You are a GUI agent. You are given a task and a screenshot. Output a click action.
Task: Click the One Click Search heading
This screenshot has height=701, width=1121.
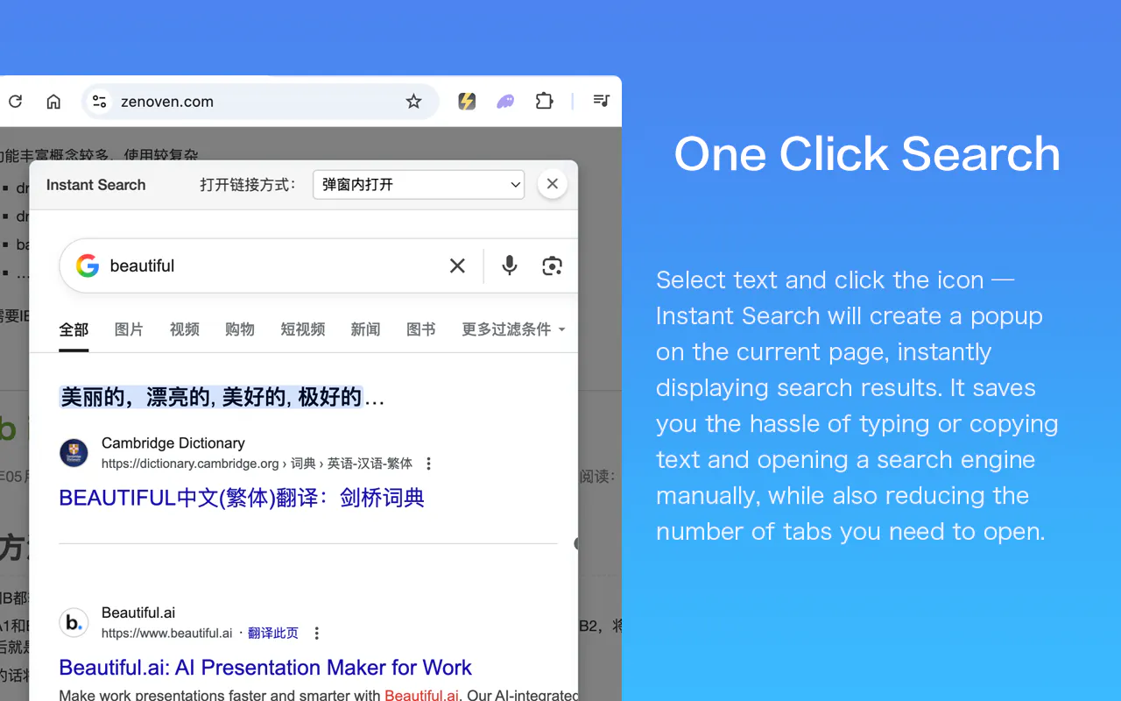[x=867, y=154]
